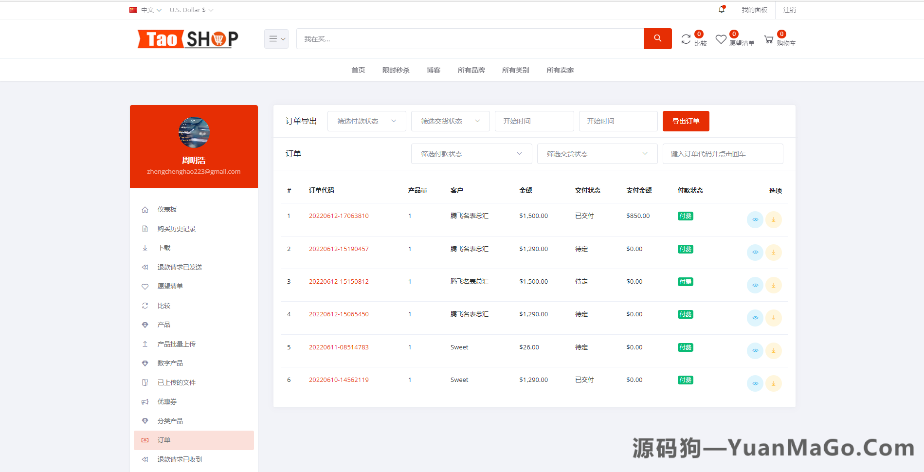This screenshot has height=472, width=924.
Task: Download invoice for order 20220610-14562119
Action: pyautogui.click(x=774, y=383)
